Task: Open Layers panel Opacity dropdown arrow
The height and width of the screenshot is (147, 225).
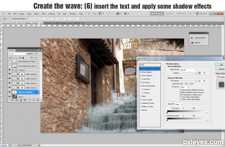Action: coord(40,54)
